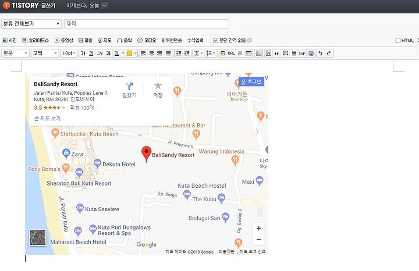Screen dimensions: 419x271
Task: Open 오디오 audio insert option
Action: 147,40
